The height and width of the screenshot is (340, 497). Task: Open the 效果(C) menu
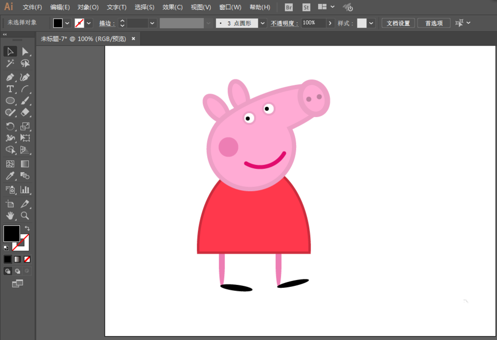click(172, 7)
